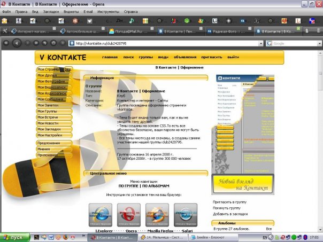This screenshot has height=242, width=323.
Task: Click the главная link in header
Action: coord(110,57)
